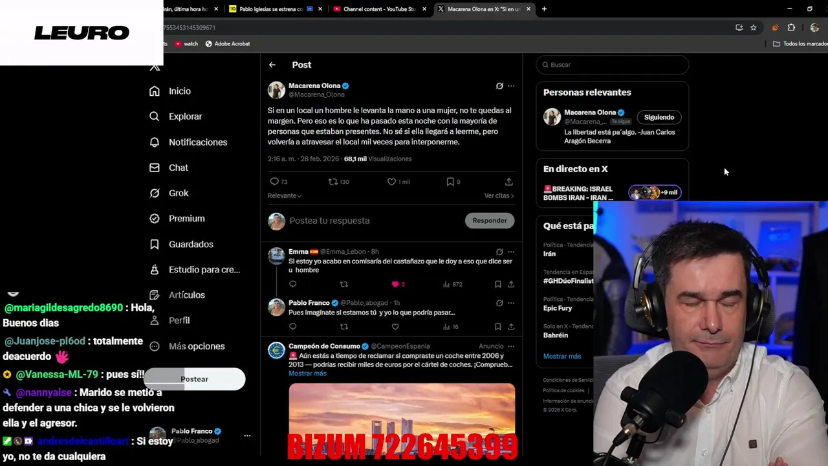Open Ver citas link
This screenshot has height=466, width=828.
pyautogui.click(x=499, y=195)
